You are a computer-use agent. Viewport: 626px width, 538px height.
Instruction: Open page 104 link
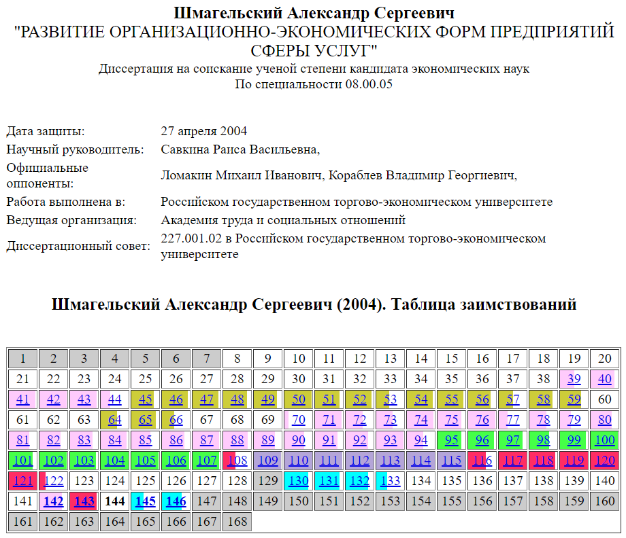pos(114,460)
